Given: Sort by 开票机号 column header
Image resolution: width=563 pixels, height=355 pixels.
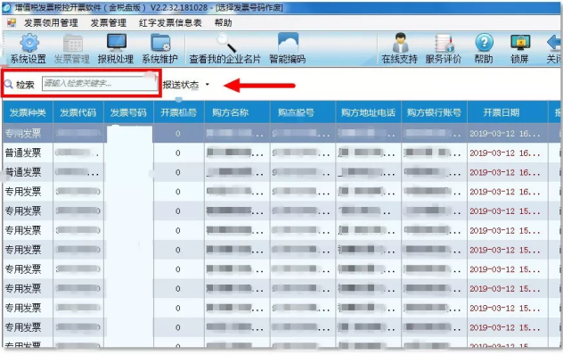Looking at the screenshot, I should (178, 112).
